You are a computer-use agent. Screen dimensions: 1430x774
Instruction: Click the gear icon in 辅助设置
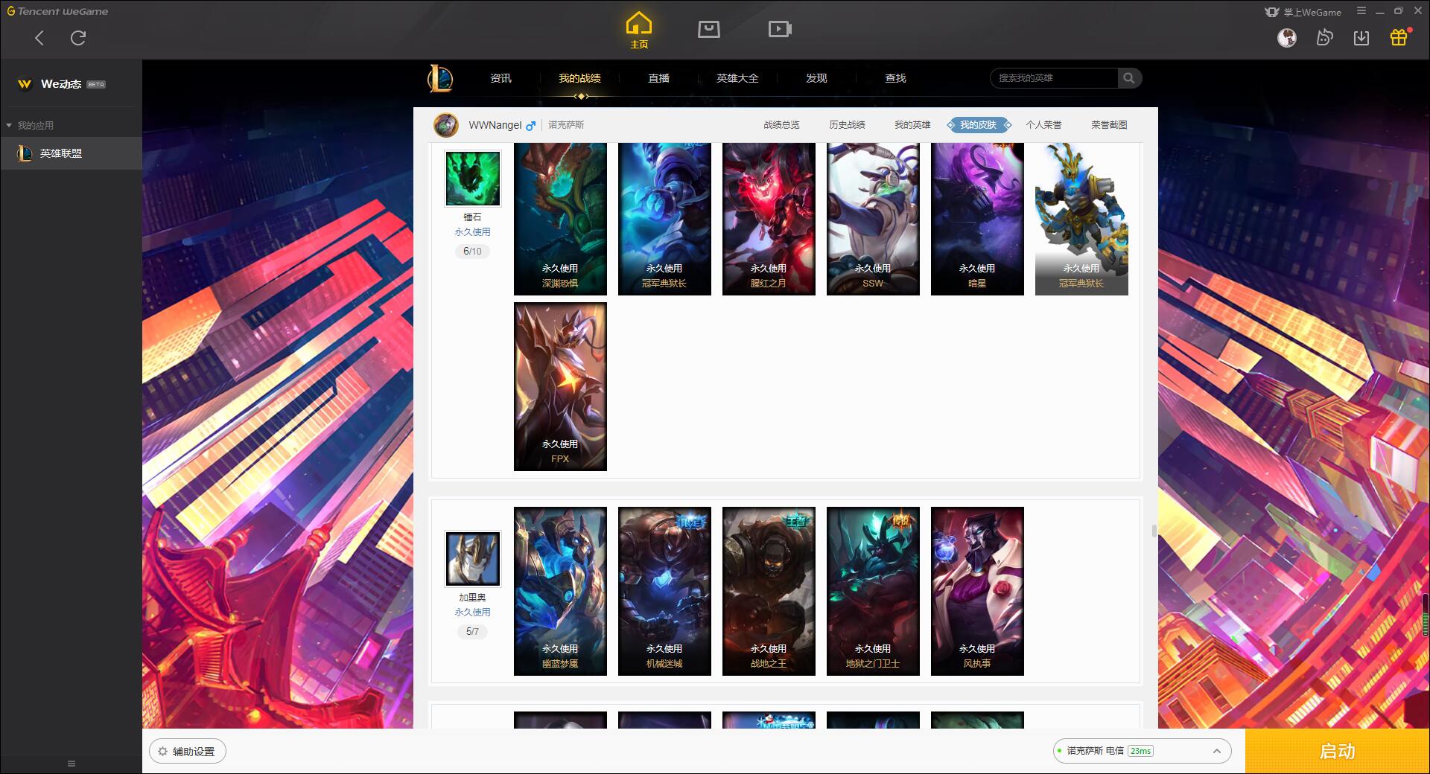(x=162, y=752)
